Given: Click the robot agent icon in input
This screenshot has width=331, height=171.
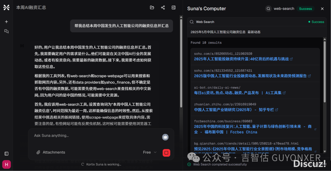Looking at the screenshot, I should click(x=165, y=137).
